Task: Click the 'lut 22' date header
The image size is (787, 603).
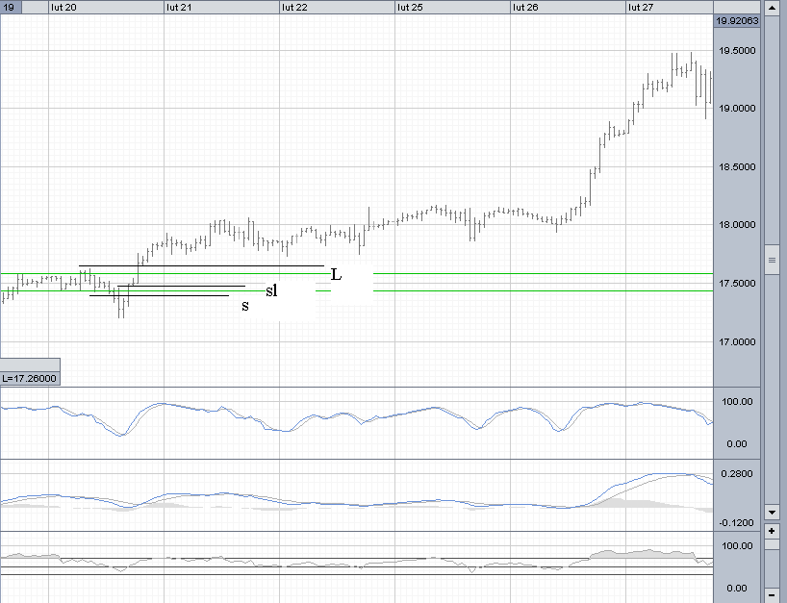Action: (294, 7)
